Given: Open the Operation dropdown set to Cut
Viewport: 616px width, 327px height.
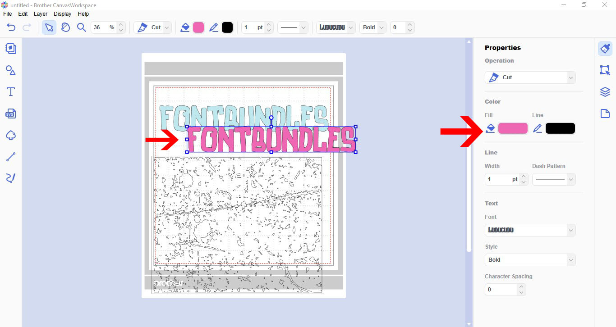Looking at the screenshot, I should pyautogui.click(x=530, y=77).
